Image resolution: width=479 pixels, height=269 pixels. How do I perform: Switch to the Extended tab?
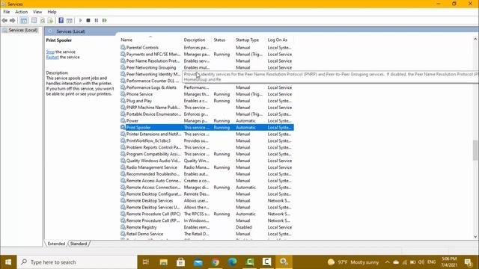pyautogui.click(x=56, y=244)
